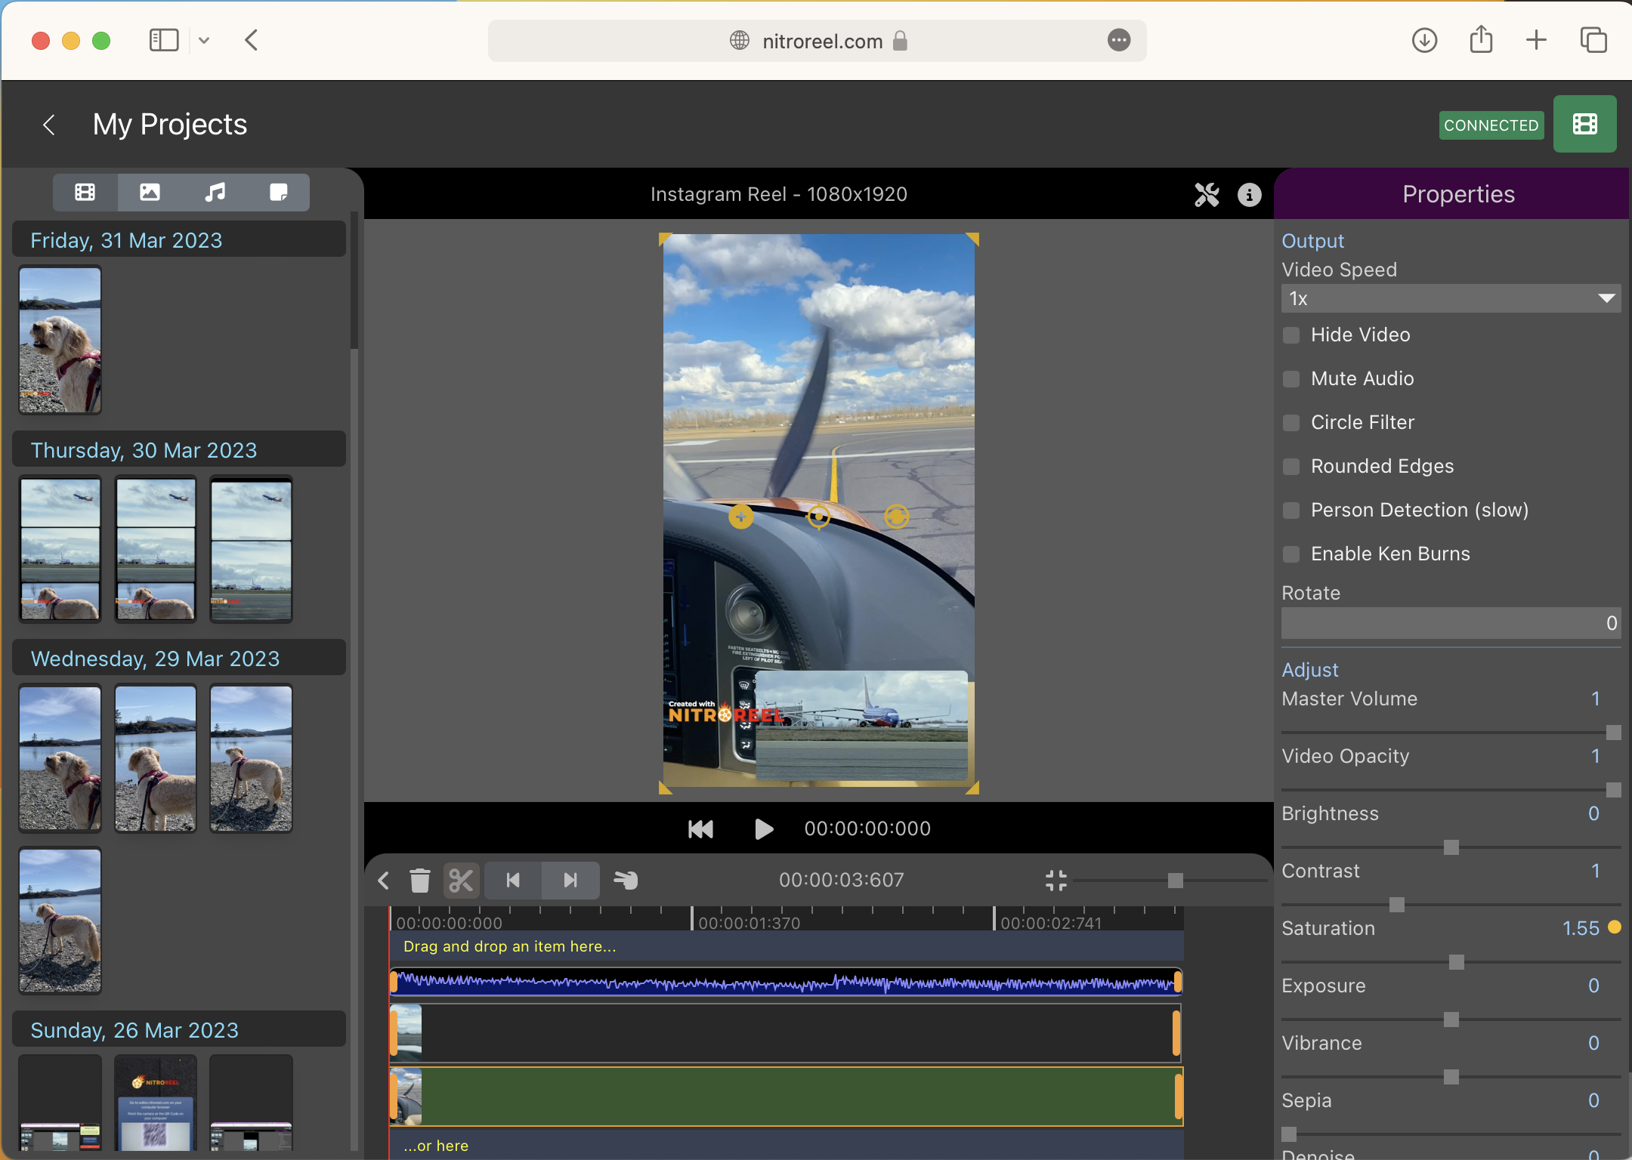Image resolution: width=1632 pixels, height=1160 pixels.
Task: Split clip with the scissors tool
Action: pos(461,881)
